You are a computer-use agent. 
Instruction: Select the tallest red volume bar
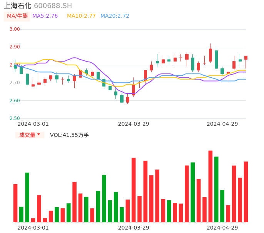pyautogui.click(x=210, y=186)
